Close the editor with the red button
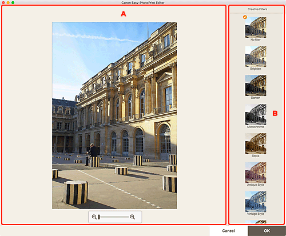Viewport: 286px width, 236px height. [x=3, y=2]
